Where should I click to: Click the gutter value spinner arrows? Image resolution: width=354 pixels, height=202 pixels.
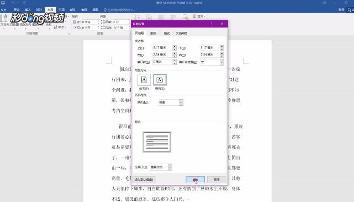pos(175,62)
